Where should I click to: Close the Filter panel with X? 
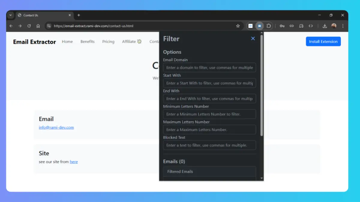tap(253, 39)
